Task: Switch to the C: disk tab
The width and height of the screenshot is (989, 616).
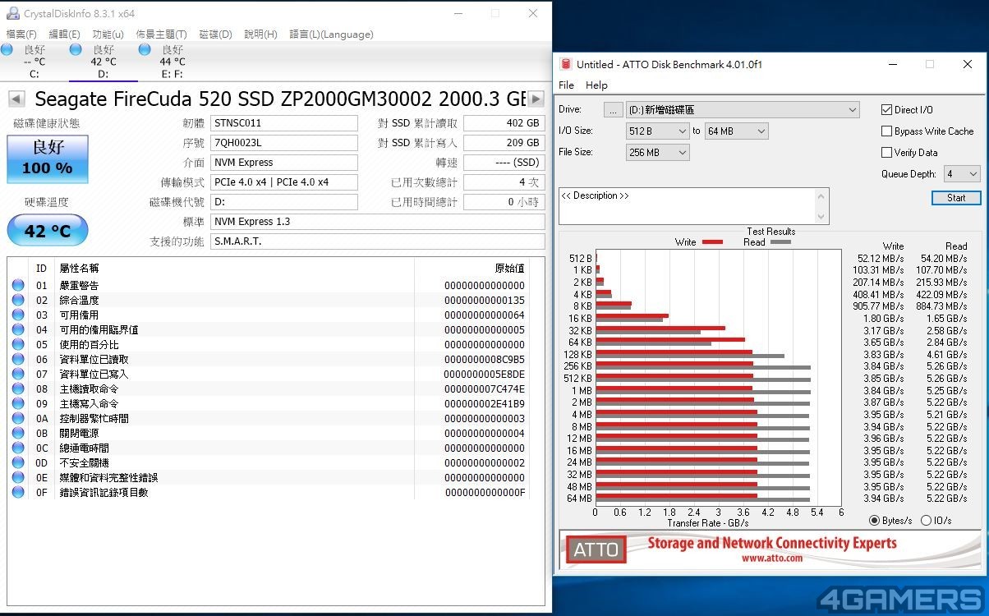Action: [x=34, y=62]
